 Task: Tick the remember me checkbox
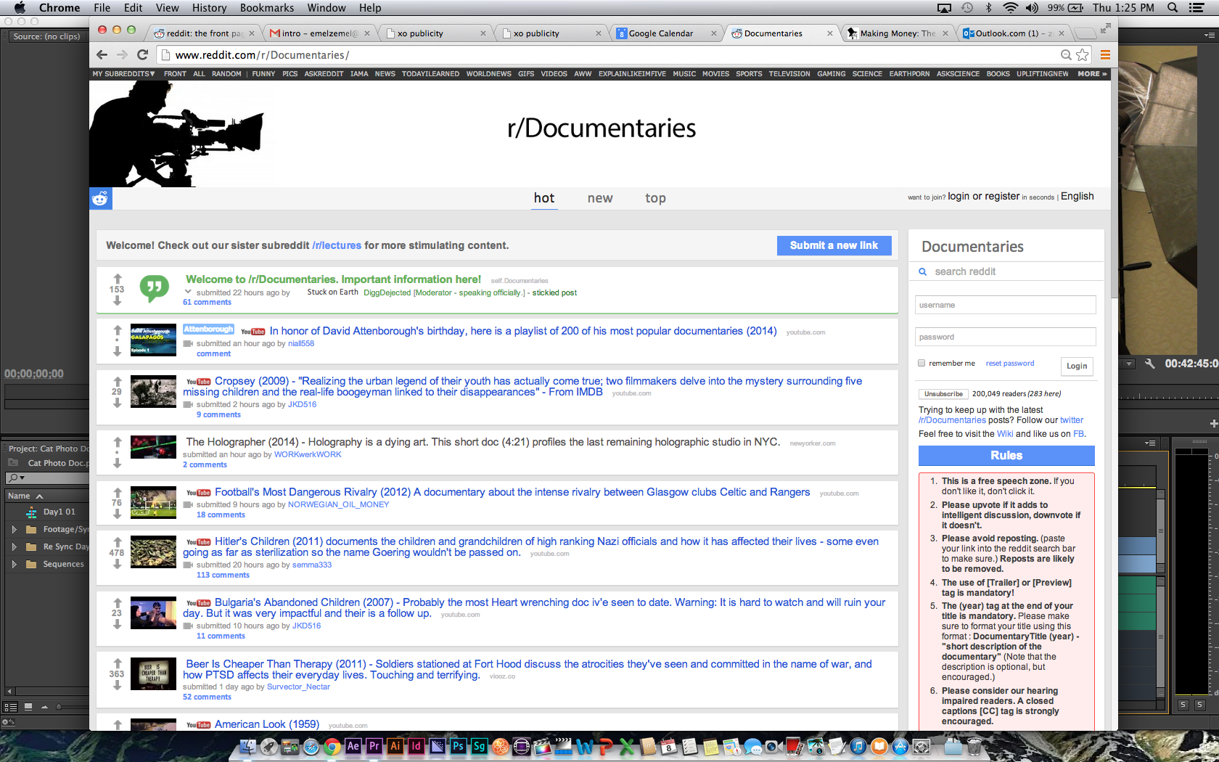coord(922,363)
